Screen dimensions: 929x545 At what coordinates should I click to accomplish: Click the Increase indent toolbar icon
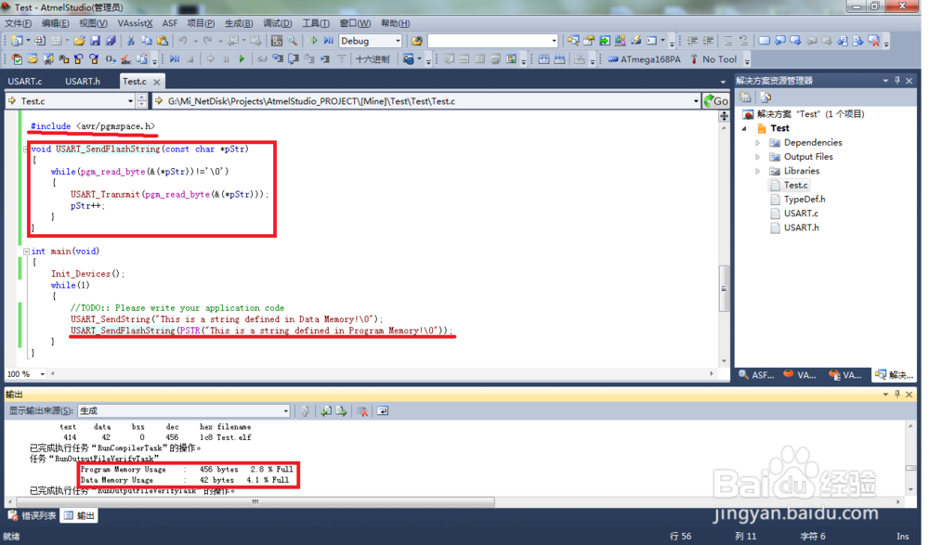pos(708,41)
